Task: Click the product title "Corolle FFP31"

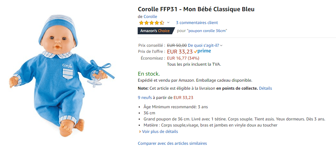Action: click(196, 9)
